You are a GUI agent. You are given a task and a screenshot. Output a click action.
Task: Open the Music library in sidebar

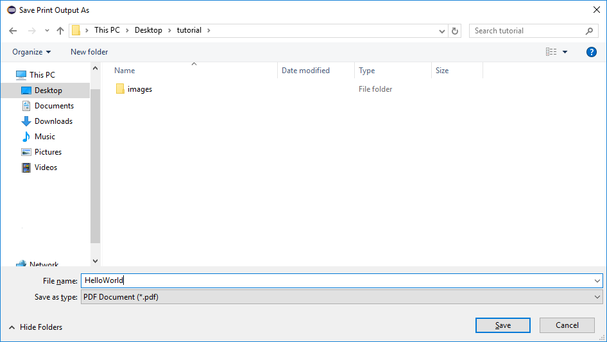click(x=44, y=137)
